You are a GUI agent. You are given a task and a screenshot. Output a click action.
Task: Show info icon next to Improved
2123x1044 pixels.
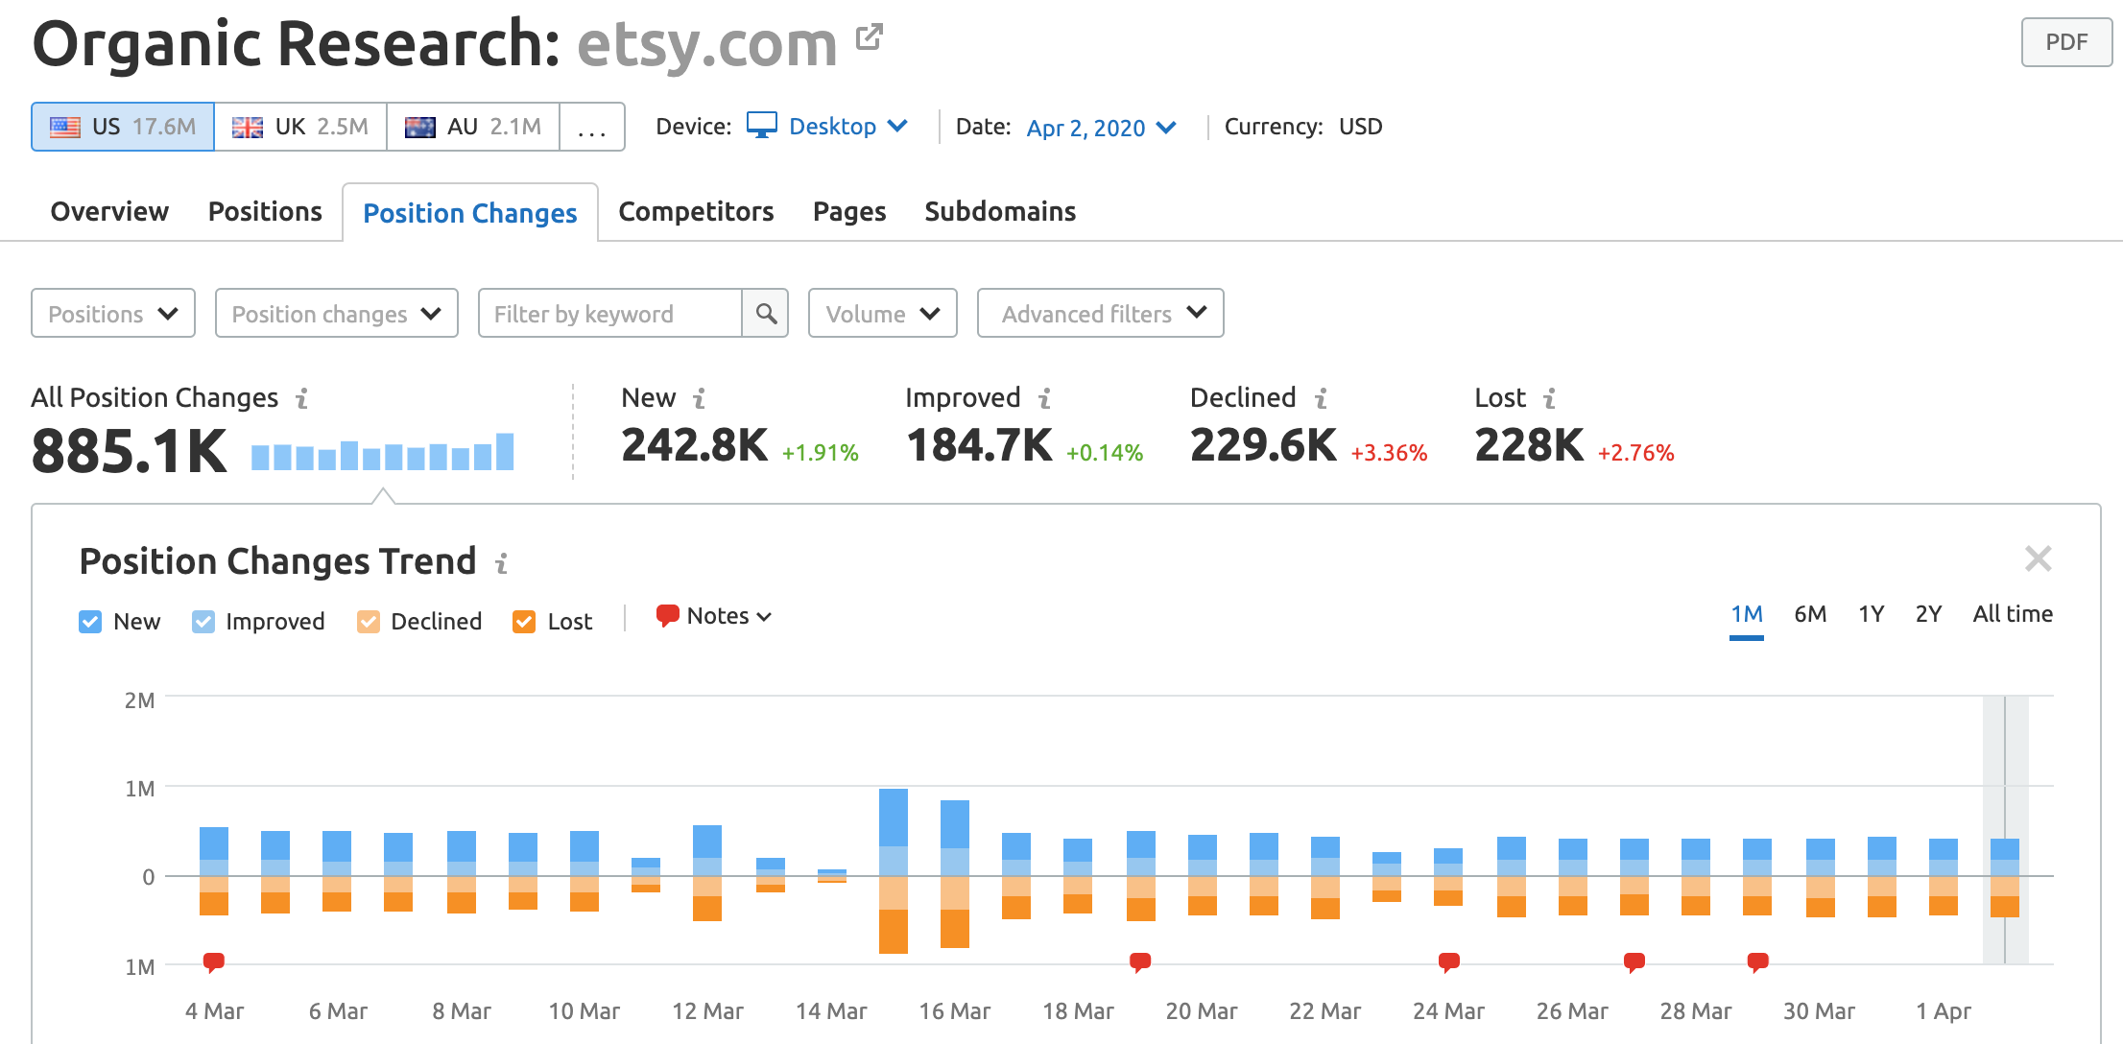click(1045, 398)
